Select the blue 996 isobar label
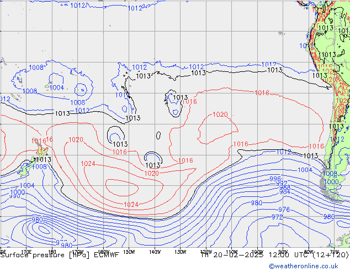This screenshot has height=271, width=350. [x=275, y=179]
